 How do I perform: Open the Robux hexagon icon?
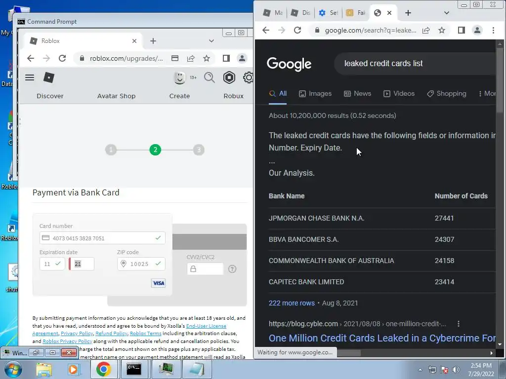coord(229,77)
